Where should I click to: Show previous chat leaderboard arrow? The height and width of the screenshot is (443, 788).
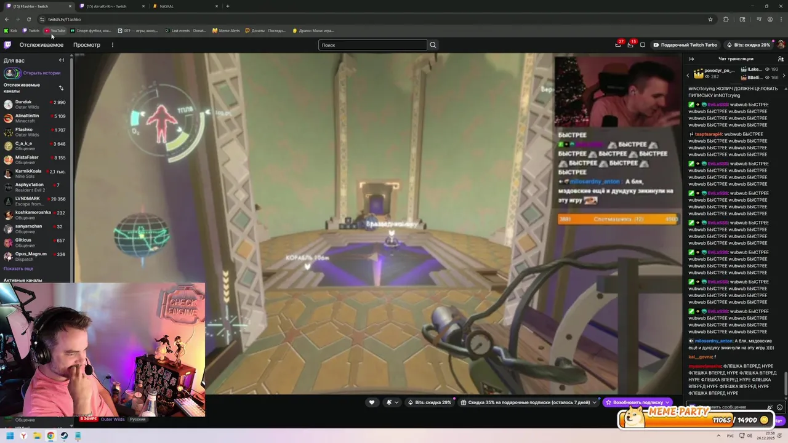click(688, 74)
